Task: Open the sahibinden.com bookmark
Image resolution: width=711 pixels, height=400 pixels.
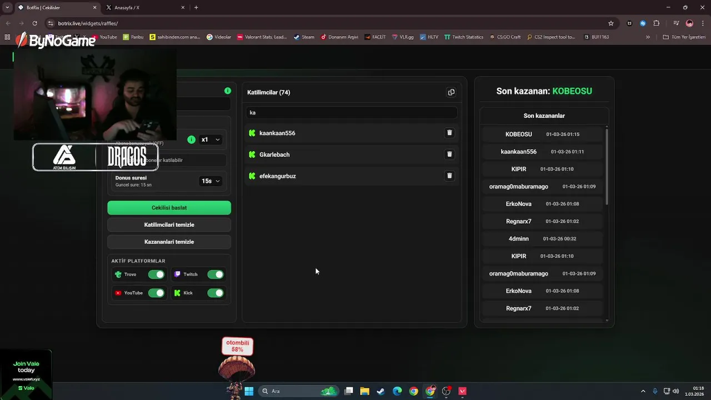Action: tap(175, 37)
